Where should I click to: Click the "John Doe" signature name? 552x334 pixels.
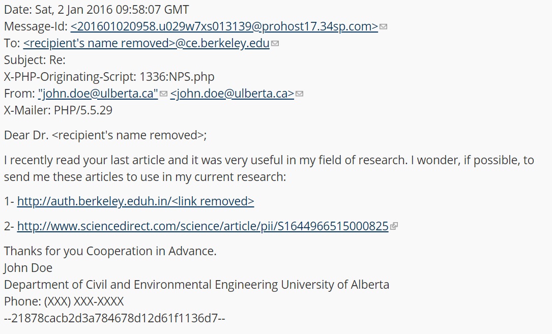[28, 268]
